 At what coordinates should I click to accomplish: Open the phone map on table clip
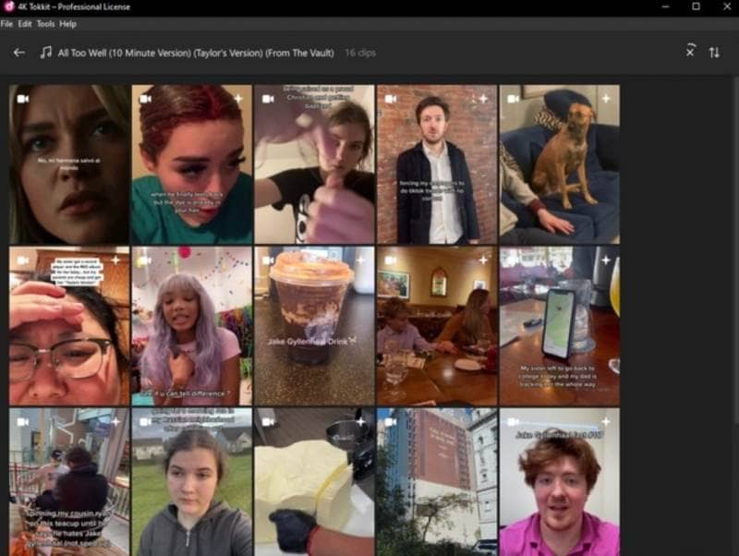coord(560,326)
